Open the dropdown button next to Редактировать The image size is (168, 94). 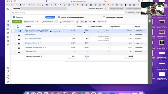pos(57,22)
